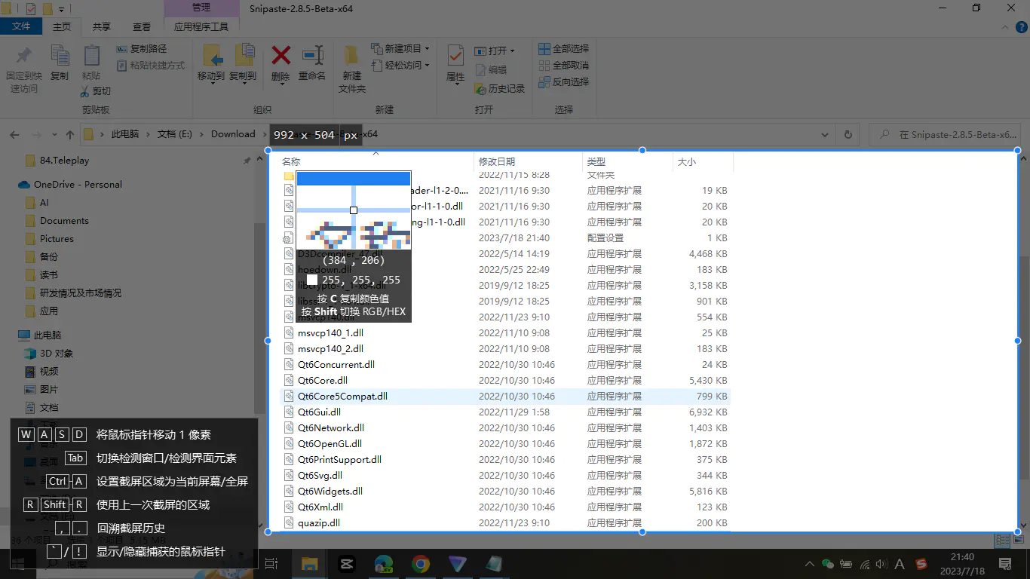
Task: Switch to the 共享 tab
Action: click(x=102, y=26)
